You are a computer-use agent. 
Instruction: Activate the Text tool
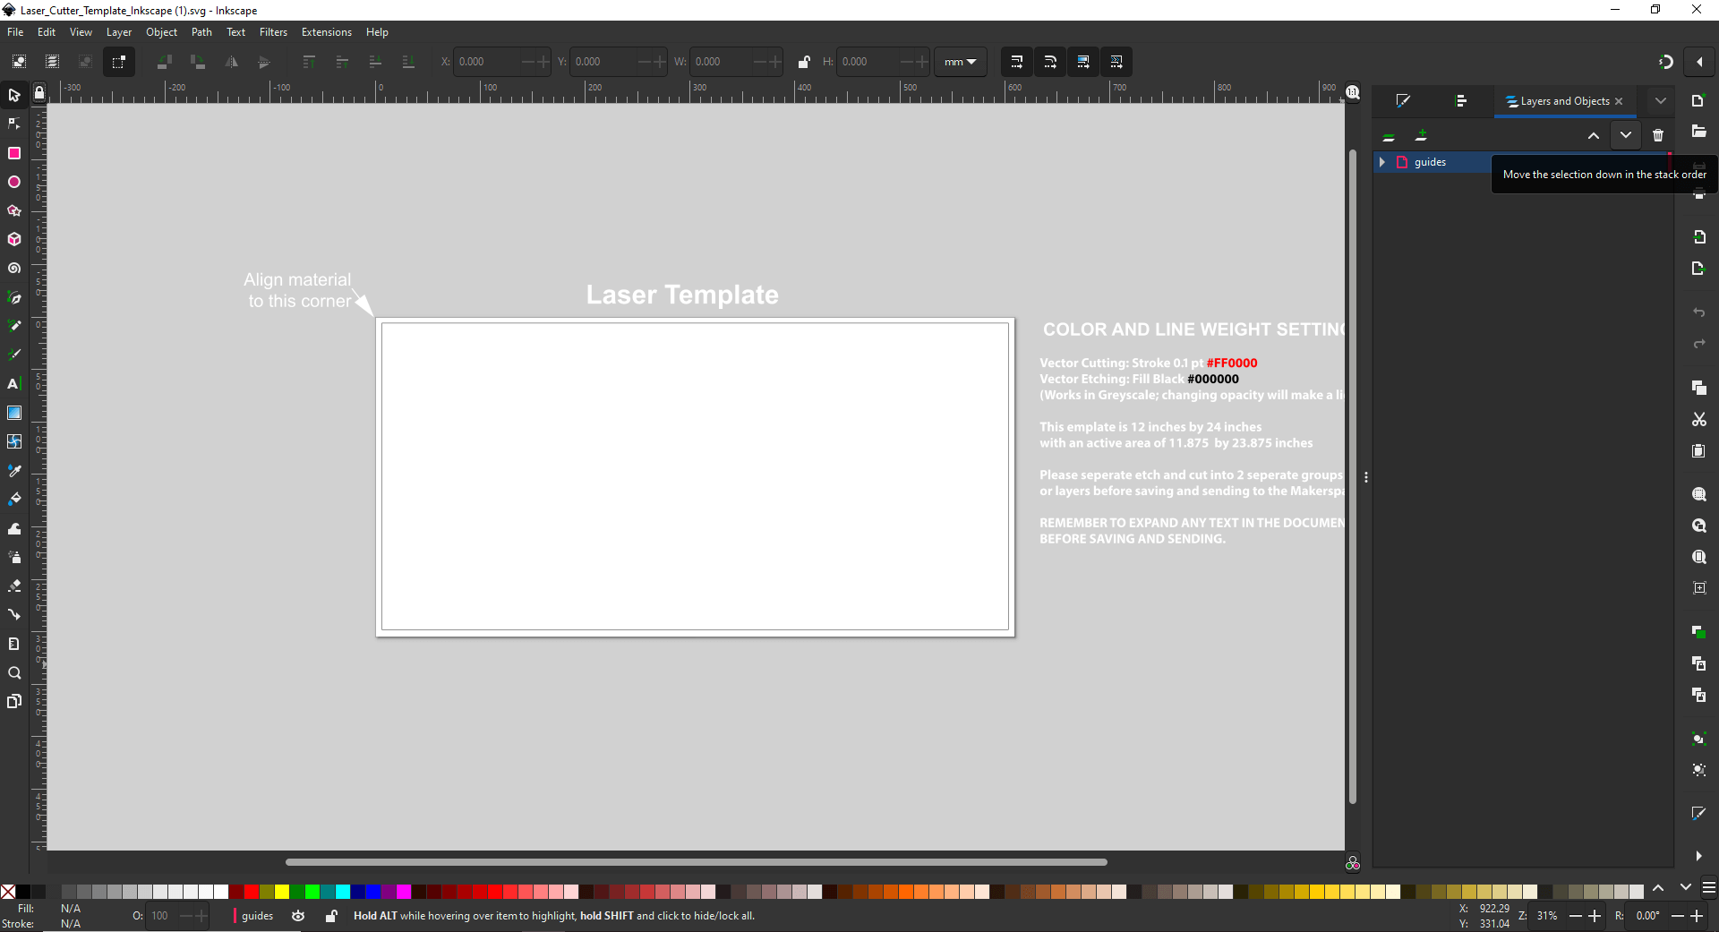[x=14, y=383]
